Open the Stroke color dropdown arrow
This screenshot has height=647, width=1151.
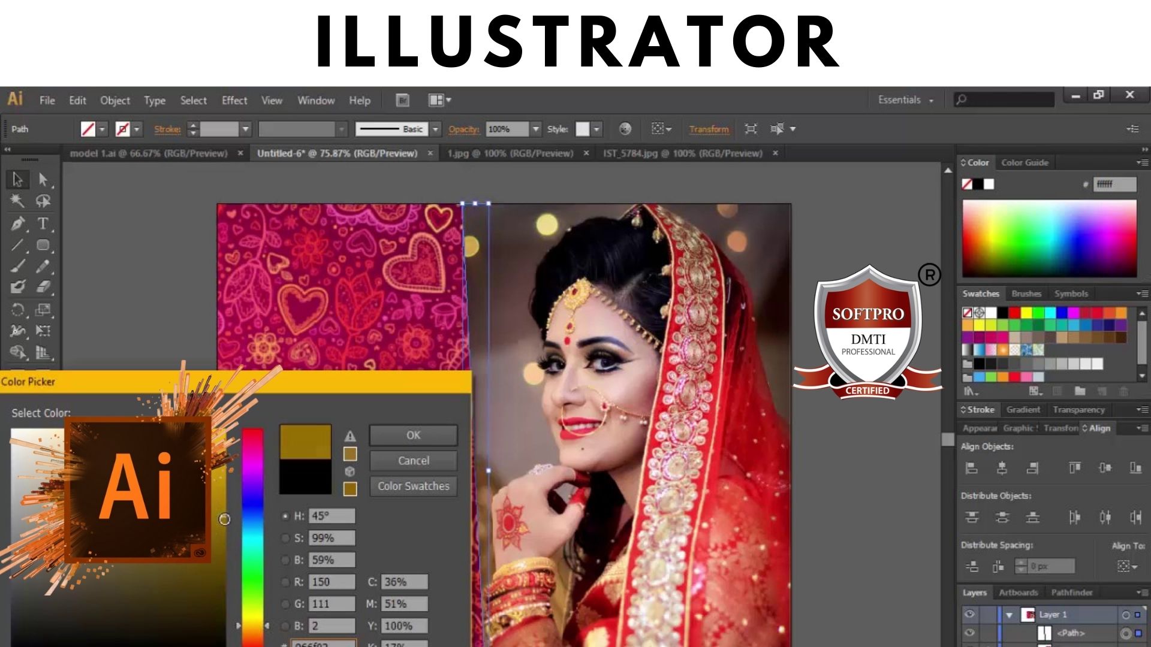pos(137,129)
